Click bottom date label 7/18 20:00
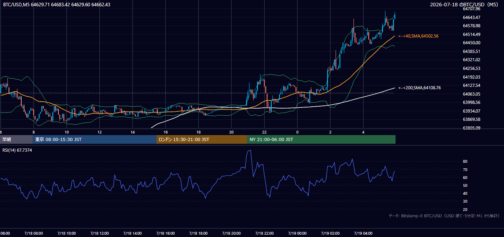 [231, 233]
